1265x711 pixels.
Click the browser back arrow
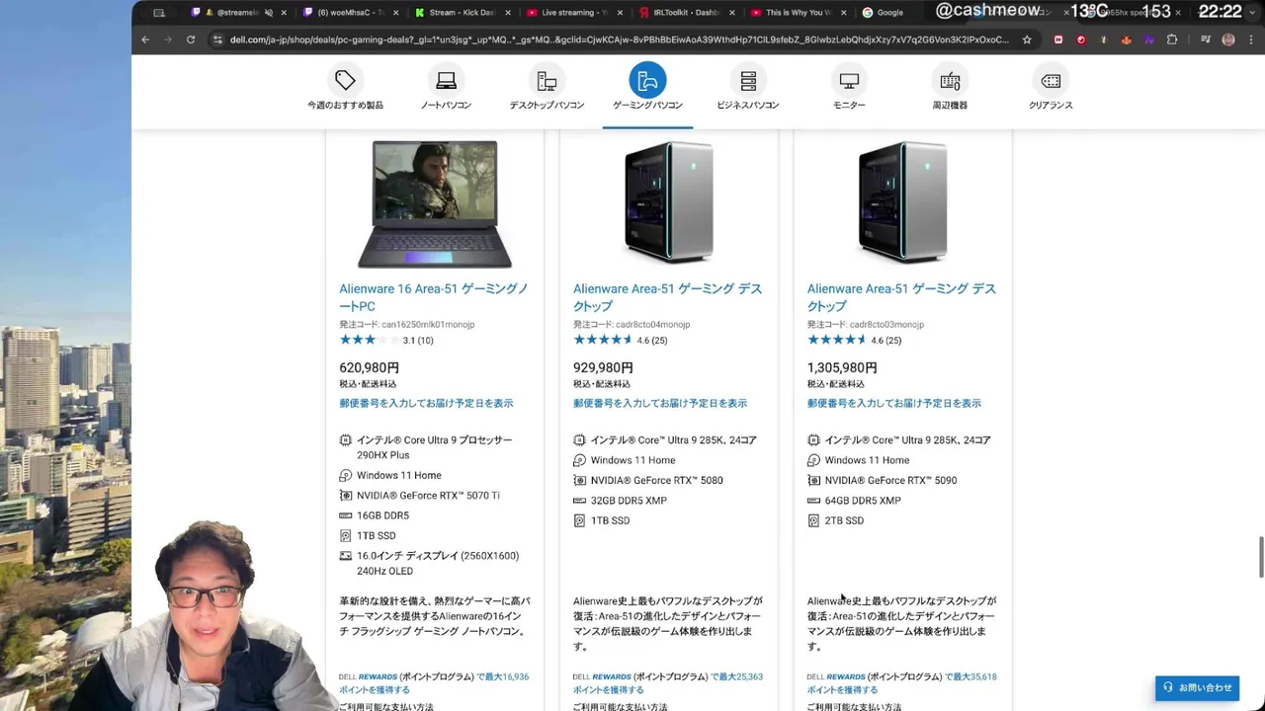(145, 39)
